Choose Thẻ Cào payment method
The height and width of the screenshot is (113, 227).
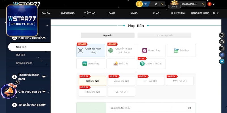click(x=121, y=64)
